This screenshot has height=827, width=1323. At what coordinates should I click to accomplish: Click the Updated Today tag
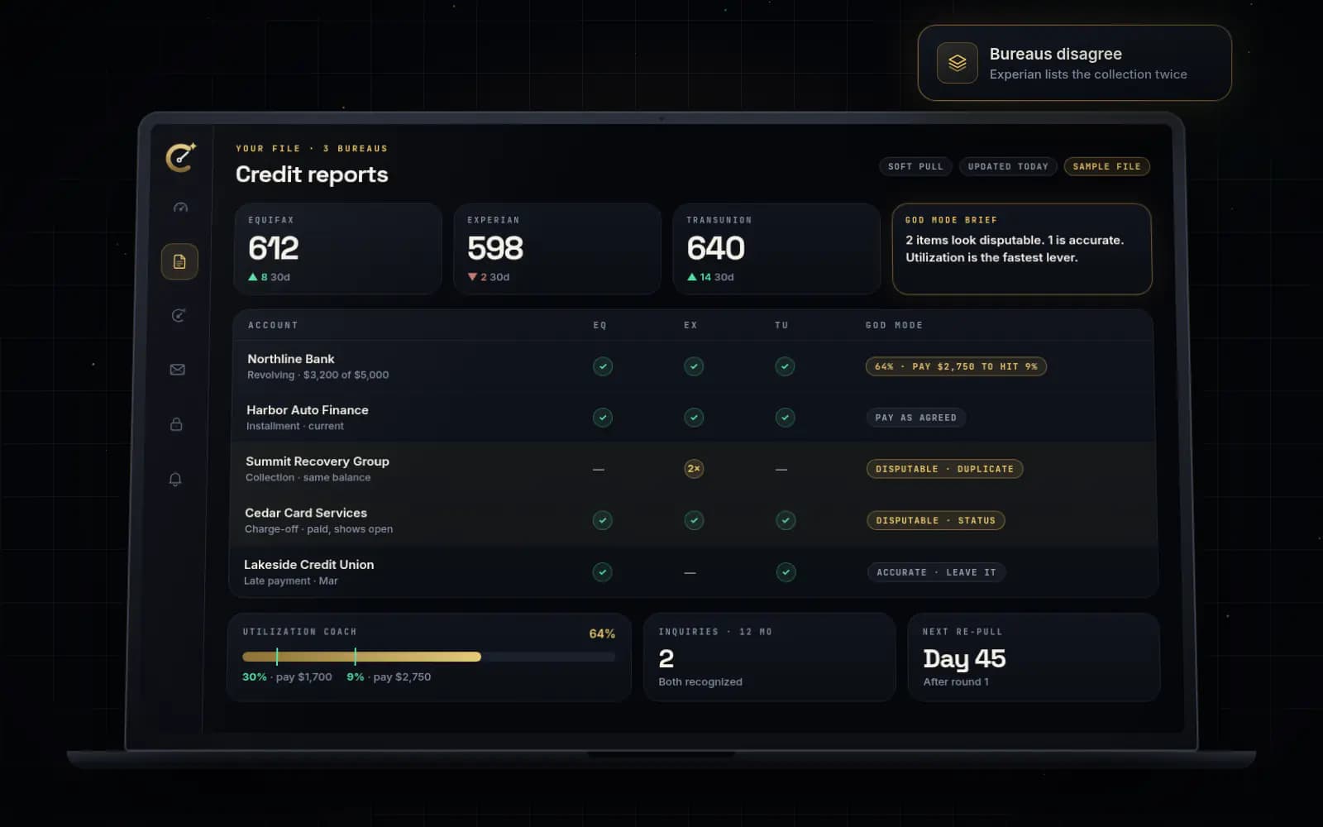pyautogui.click(x=1008, y=166)
